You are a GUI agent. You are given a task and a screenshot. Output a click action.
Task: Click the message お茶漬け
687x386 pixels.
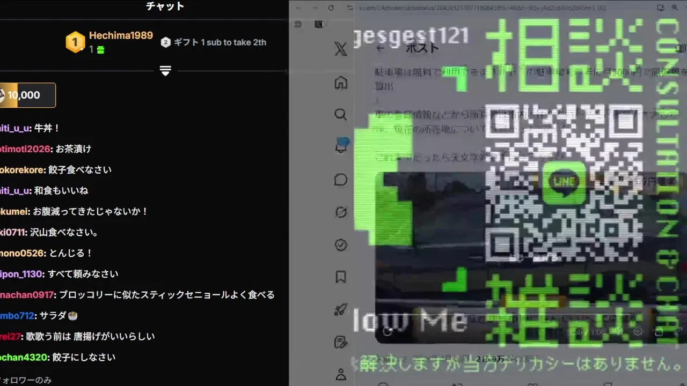click(74, 149)
